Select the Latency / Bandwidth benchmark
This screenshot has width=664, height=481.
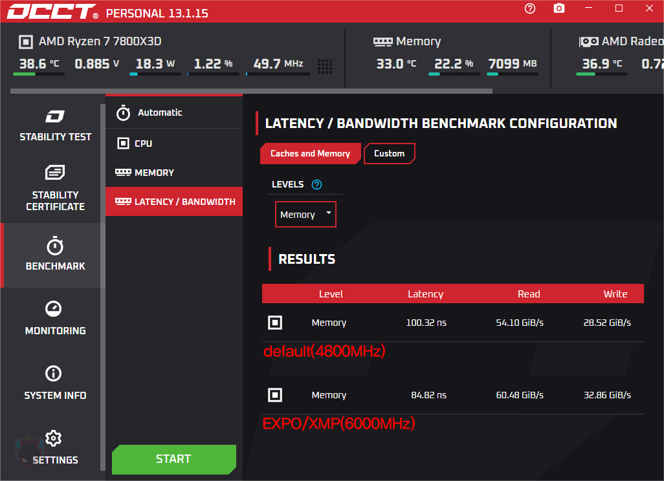174,201
